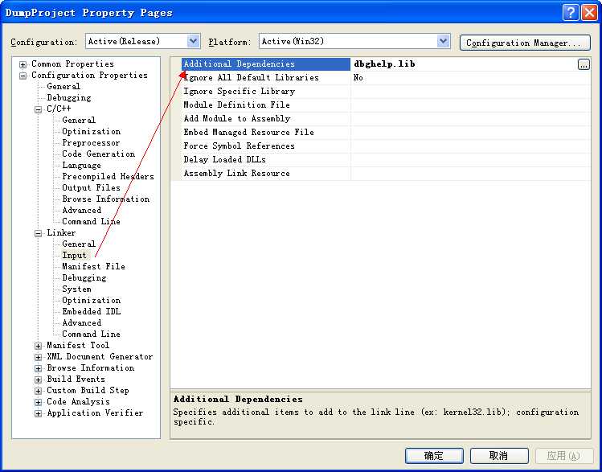
Task: Select Advanced under C/C++
Action: coord(82,211)
